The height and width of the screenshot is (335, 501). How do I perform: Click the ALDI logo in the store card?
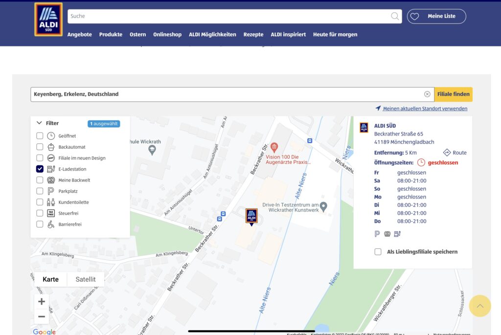tap(364, 128)
